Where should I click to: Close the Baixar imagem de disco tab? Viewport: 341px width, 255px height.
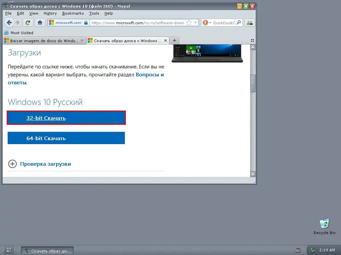[82, 41]
